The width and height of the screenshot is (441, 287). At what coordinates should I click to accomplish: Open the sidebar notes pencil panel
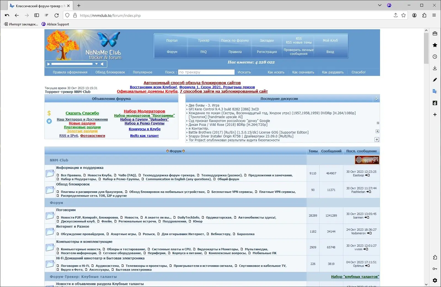435,80
